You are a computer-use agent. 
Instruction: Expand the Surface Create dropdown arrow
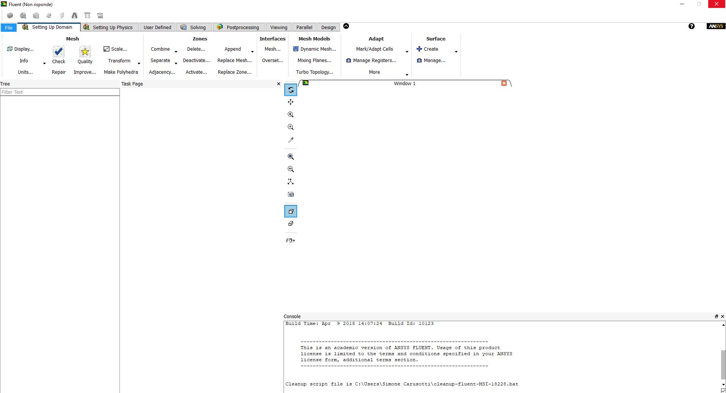[456, 52]
